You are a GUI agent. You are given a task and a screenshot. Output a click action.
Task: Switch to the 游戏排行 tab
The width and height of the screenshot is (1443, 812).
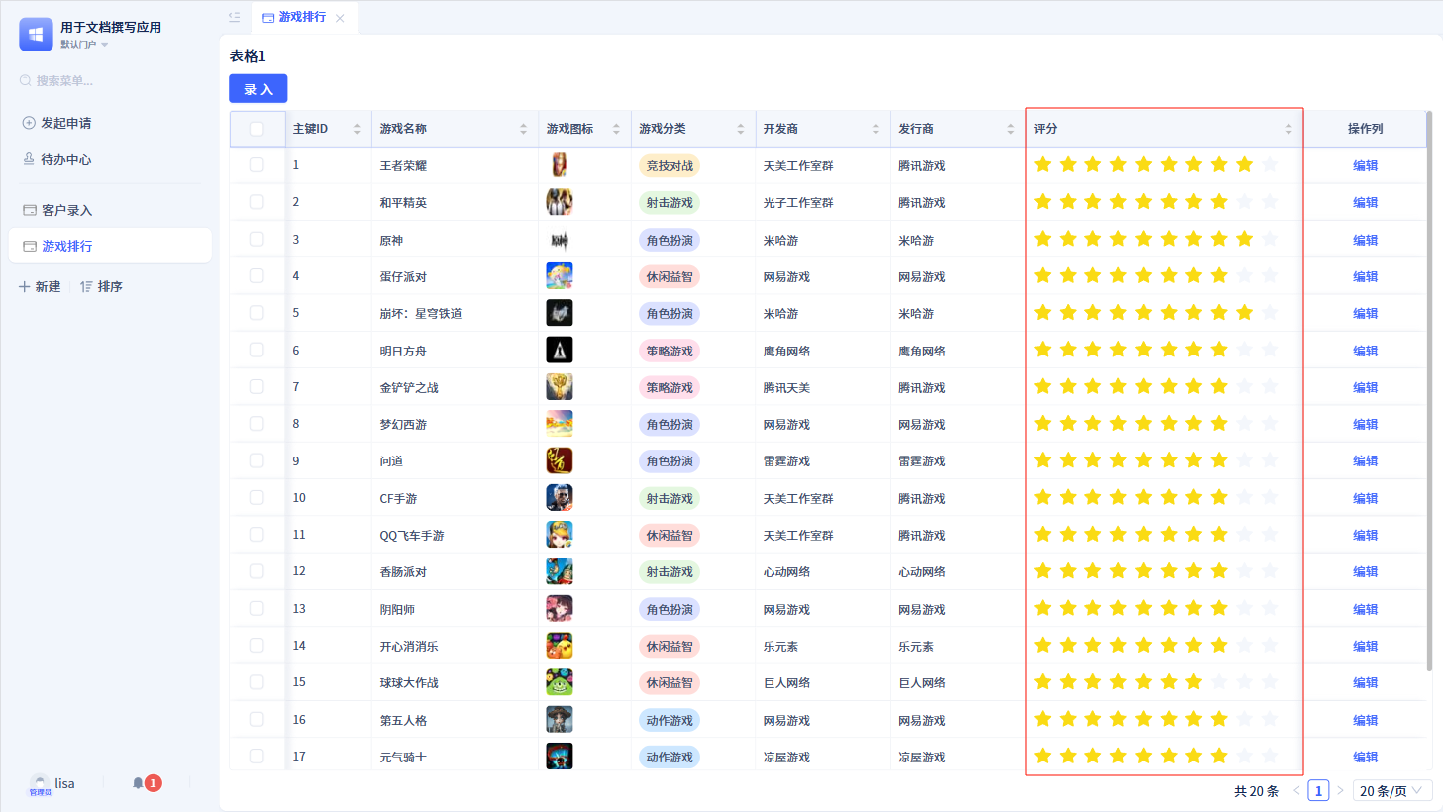[x=294, y=17]
